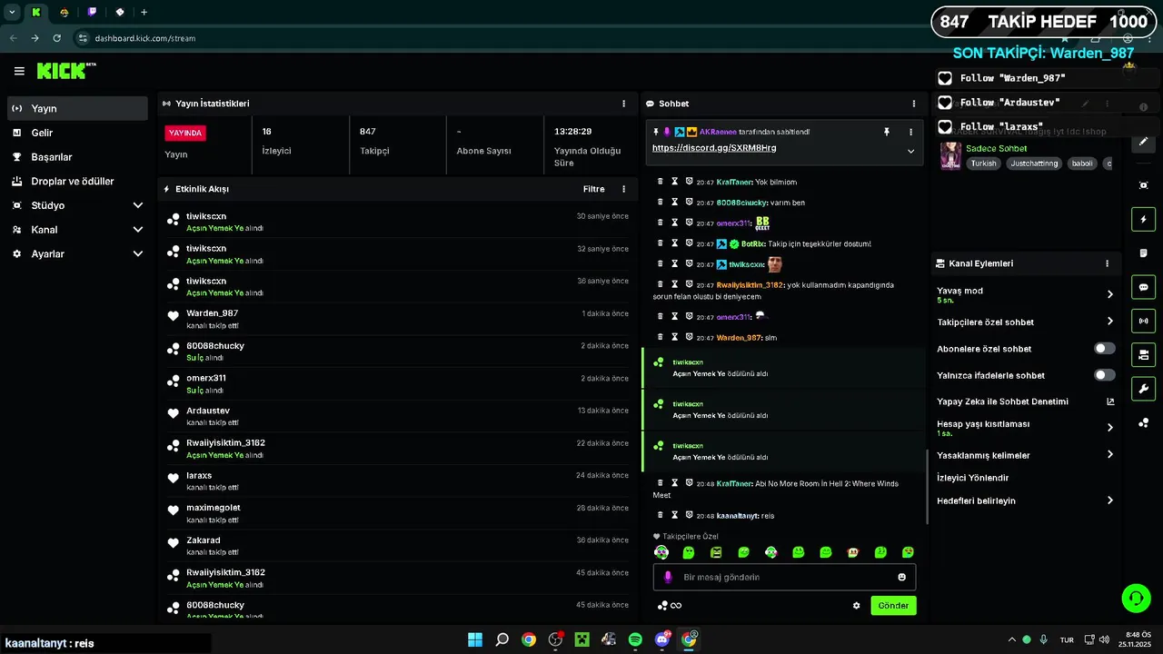1163x654 pixels.
Task: Open Yavaş mod settings arrow
Action: (x=1109, y=294)
